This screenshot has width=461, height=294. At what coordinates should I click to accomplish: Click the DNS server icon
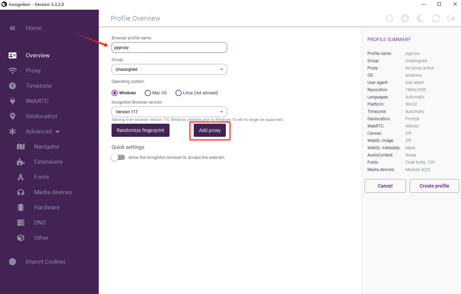tap(21, 222)
